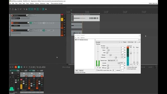Viewport: 167px width, 94px height.
Task: Toggle the VST ReaGate enable checkbox in list
Action: coord(76,40)
